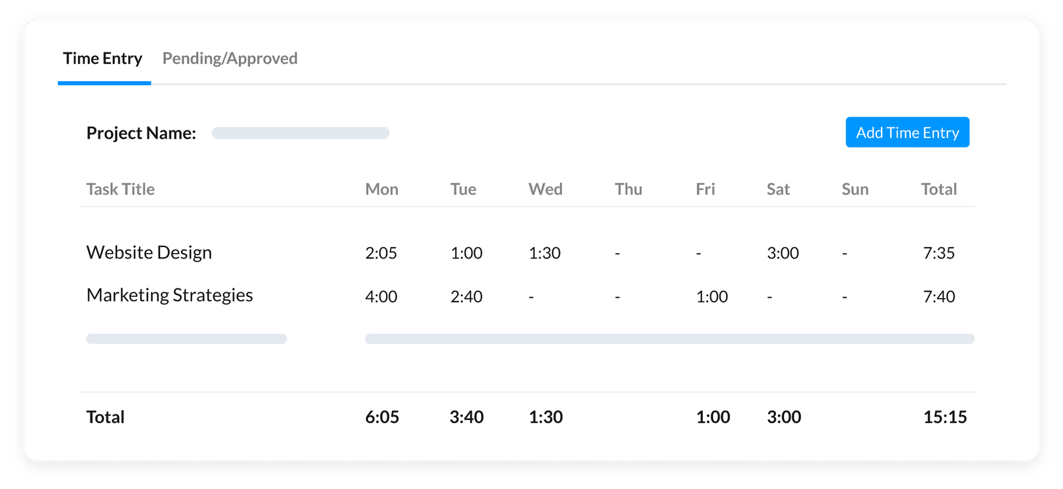1063x489 pixels.
Task: Open the Pending/Approved tab
Action: tap(230, 58)
